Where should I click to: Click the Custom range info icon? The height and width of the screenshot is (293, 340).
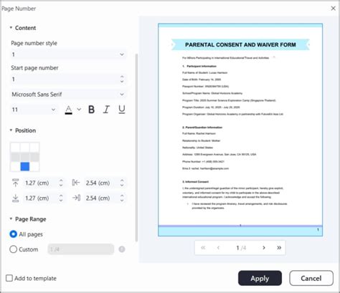[x=122, y=249]
